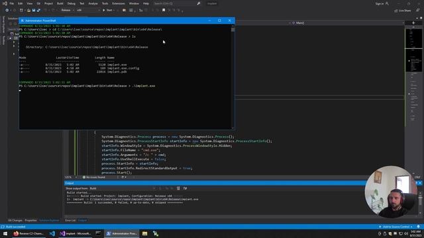
Task: Click the open file folder icon
Action: click(28, 11)
